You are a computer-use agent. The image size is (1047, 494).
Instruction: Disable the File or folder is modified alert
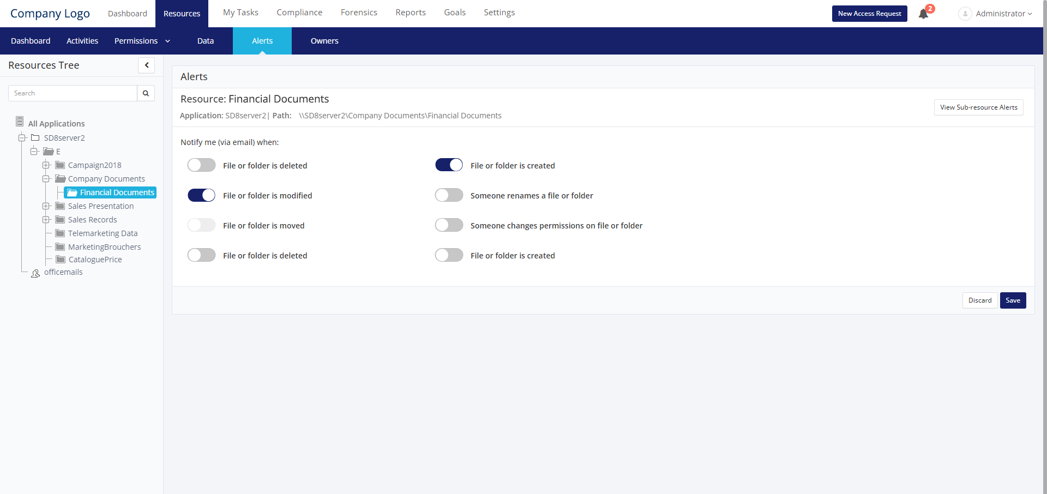[201, 195]
